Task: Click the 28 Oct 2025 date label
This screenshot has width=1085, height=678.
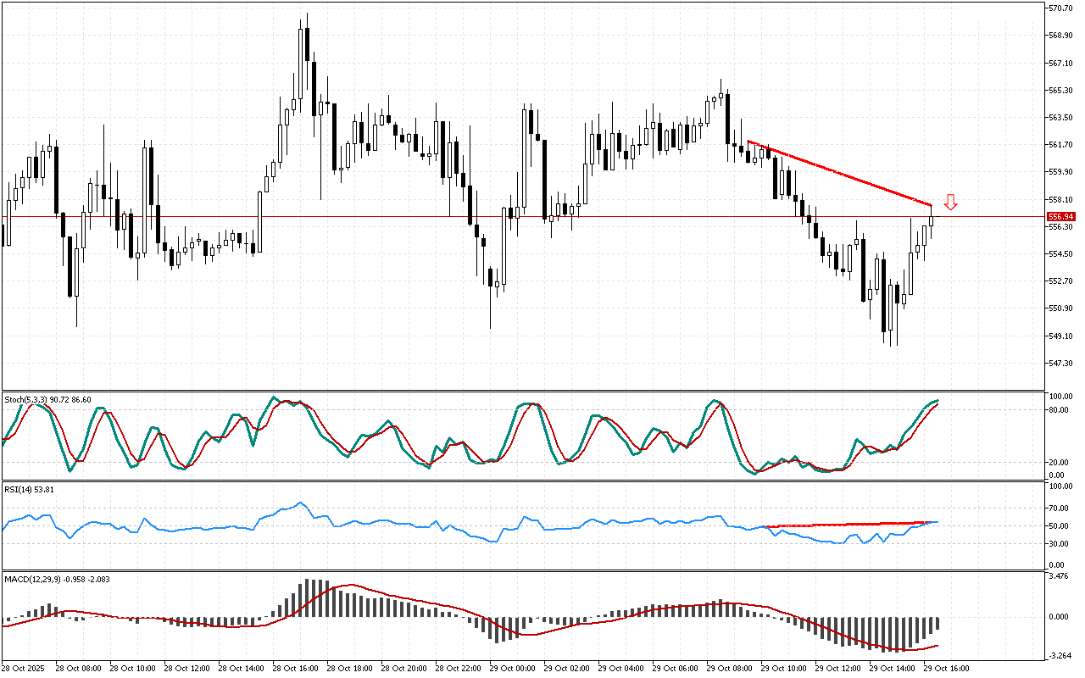Action: click(x=27, y=669)
